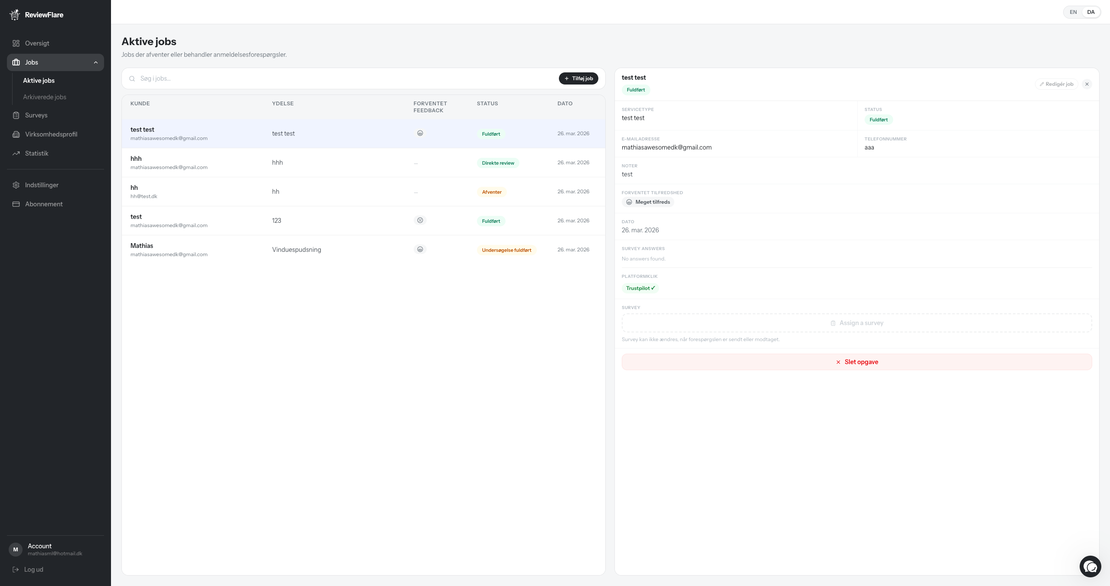Click the Tilføj job button
Screen dimensions: 1110x586
(x=578, y=78)
